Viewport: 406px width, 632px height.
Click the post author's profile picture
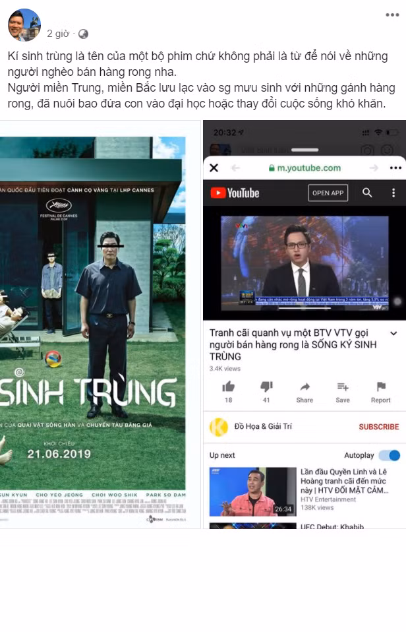pyautogui.click(x=24, y=25)
